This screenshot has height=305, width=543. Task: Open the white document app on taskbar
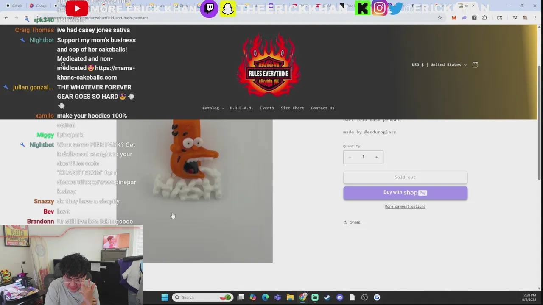coord(352,297)
